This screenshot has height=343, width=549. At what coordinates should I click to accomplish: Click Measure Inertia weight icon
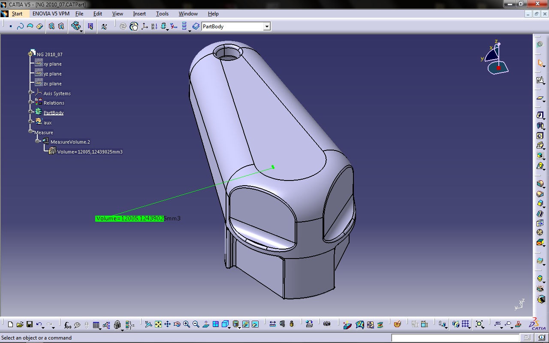[292, 325]
